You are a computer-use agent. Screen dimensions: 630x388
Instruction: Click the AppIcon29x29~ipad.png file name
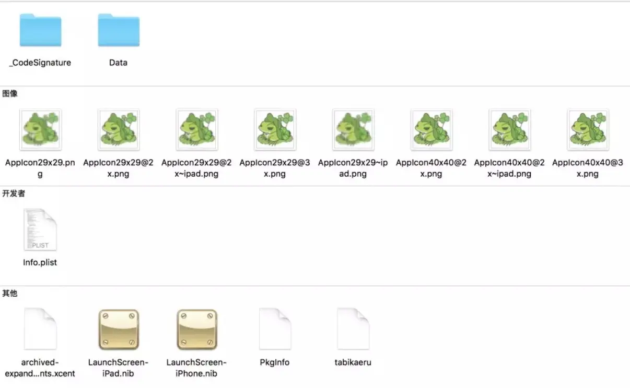click(353, 168)
